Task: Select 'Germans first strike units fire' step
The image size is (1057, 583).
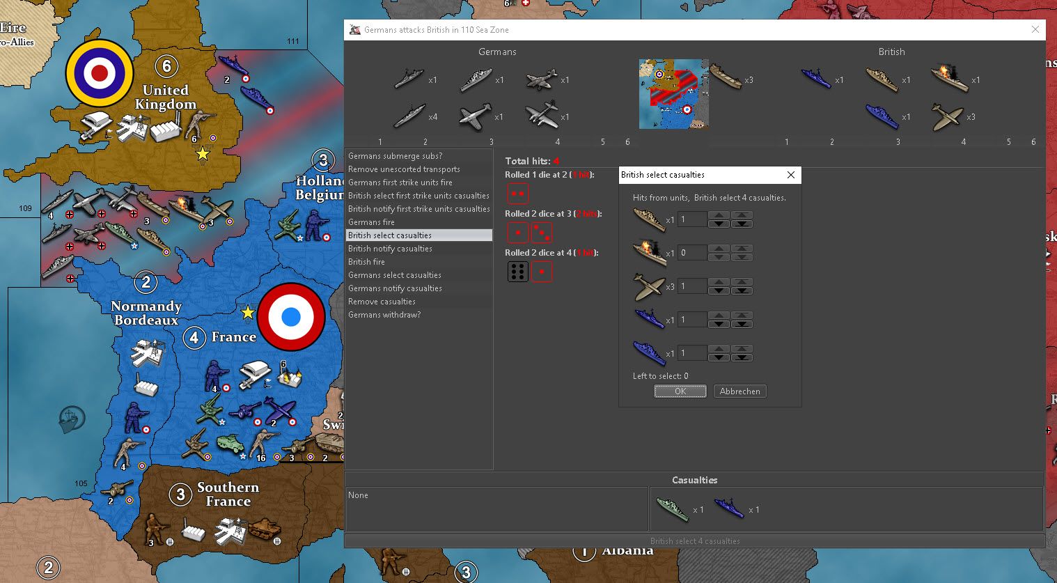Action: tap(419, 182)
